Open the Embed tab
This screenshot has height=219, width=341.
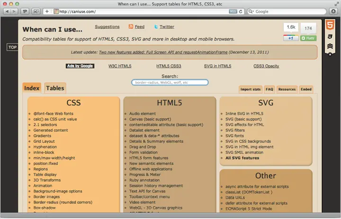(x=306, y=89)
